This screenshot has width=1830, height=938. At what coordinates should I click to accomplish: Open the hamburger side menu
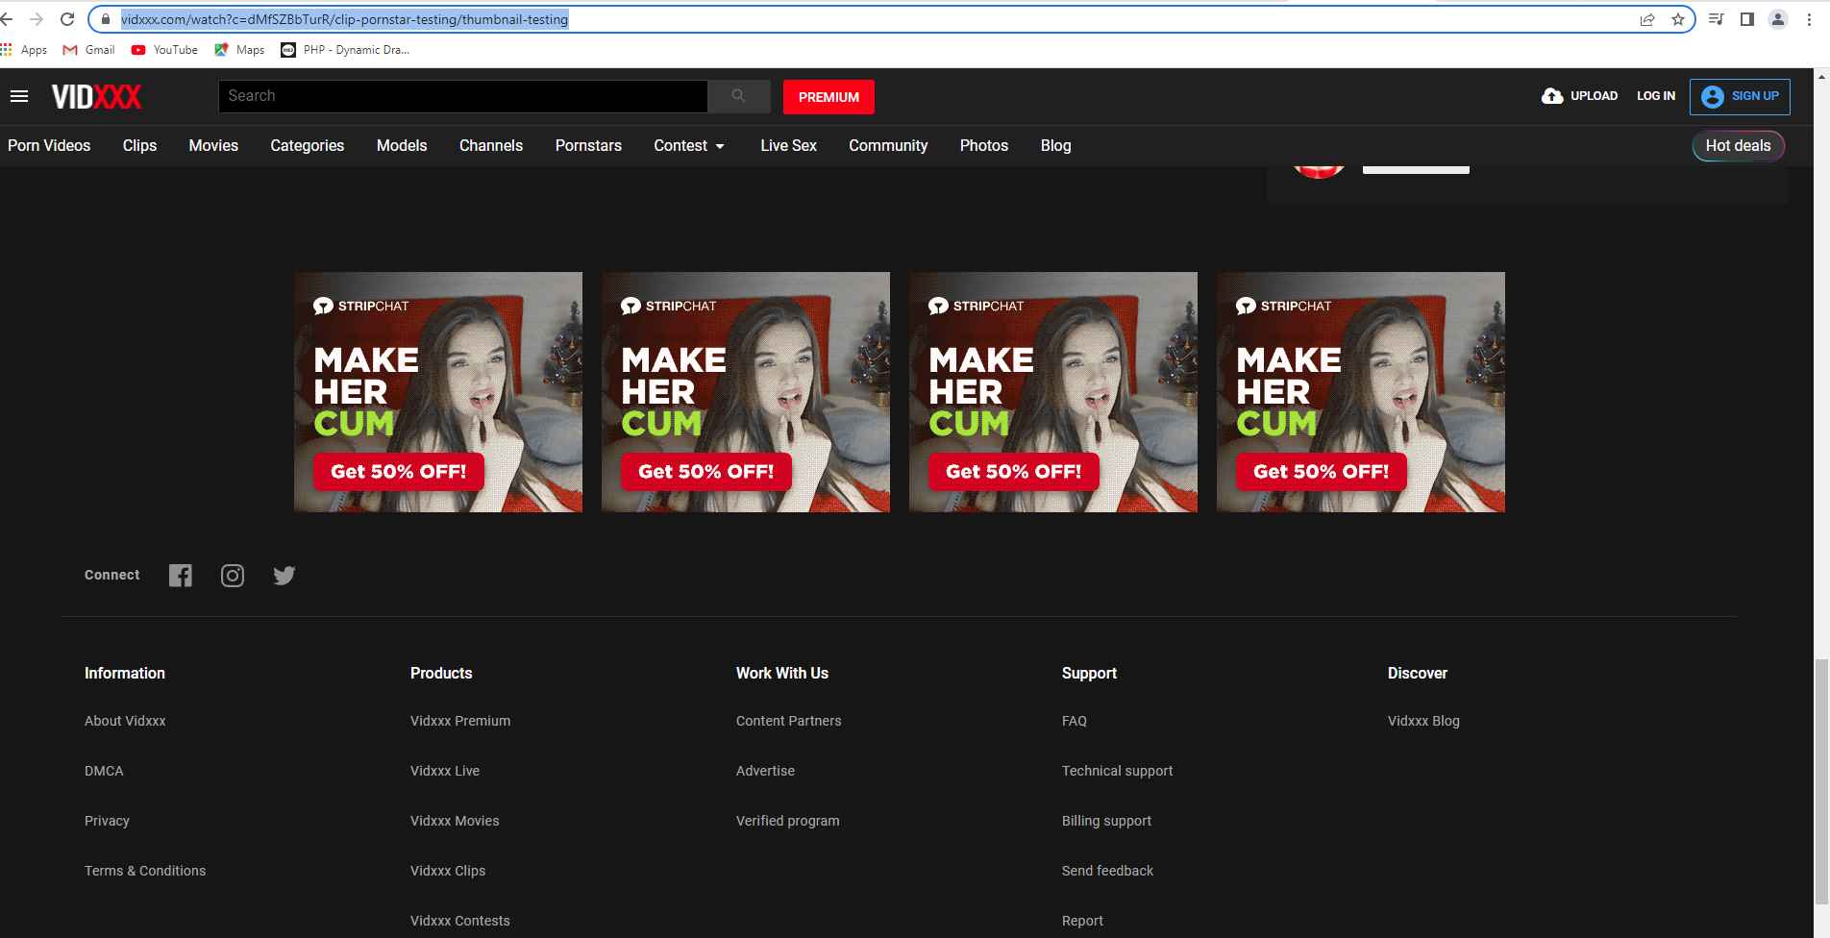click(19, 96)
